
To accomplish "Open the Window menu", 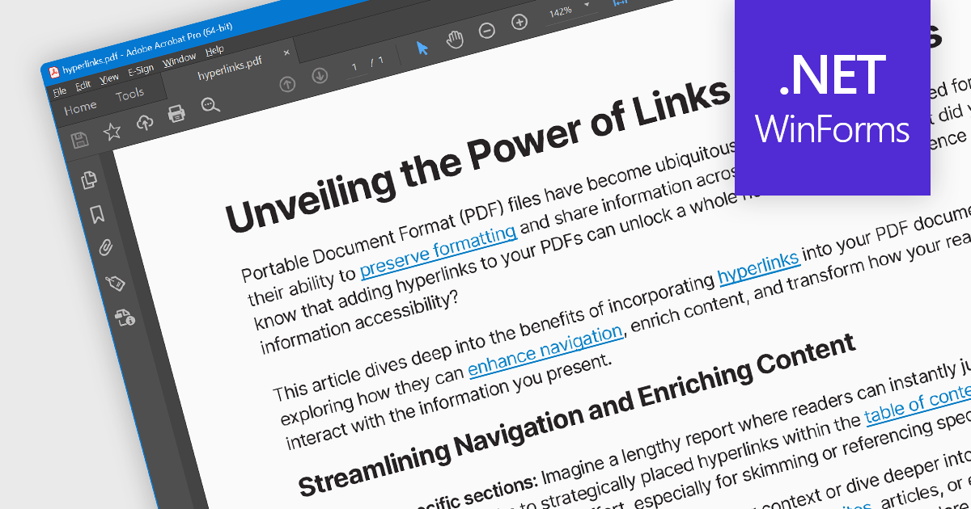I will (x=179, y=60).
